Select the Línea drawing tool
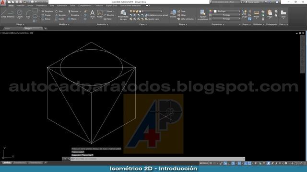307x172 pixels. click(3, 14)
